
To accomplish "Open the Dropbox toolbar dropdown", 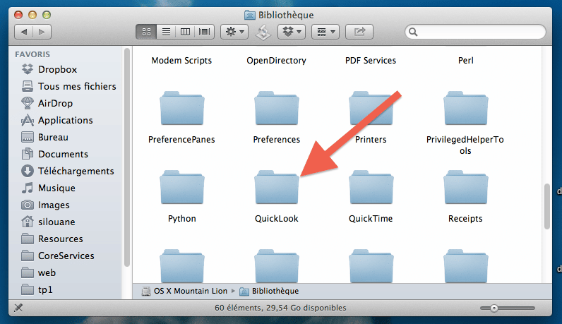I will pos(292,32).
